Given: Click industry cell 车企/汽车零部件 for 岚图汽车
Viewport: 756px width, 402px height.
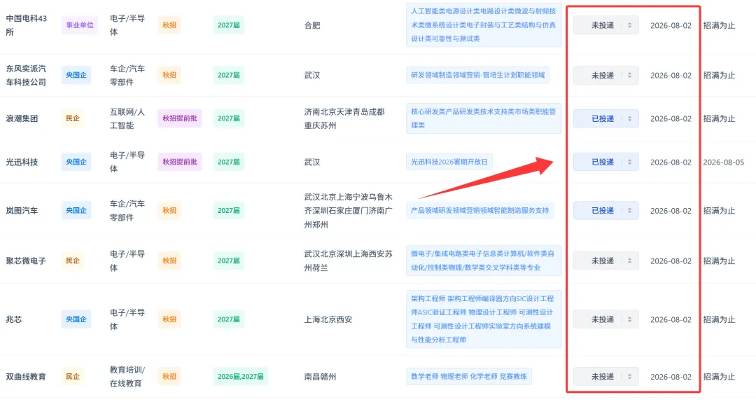Looking at the screenshot, I should (x=127, y=210).
